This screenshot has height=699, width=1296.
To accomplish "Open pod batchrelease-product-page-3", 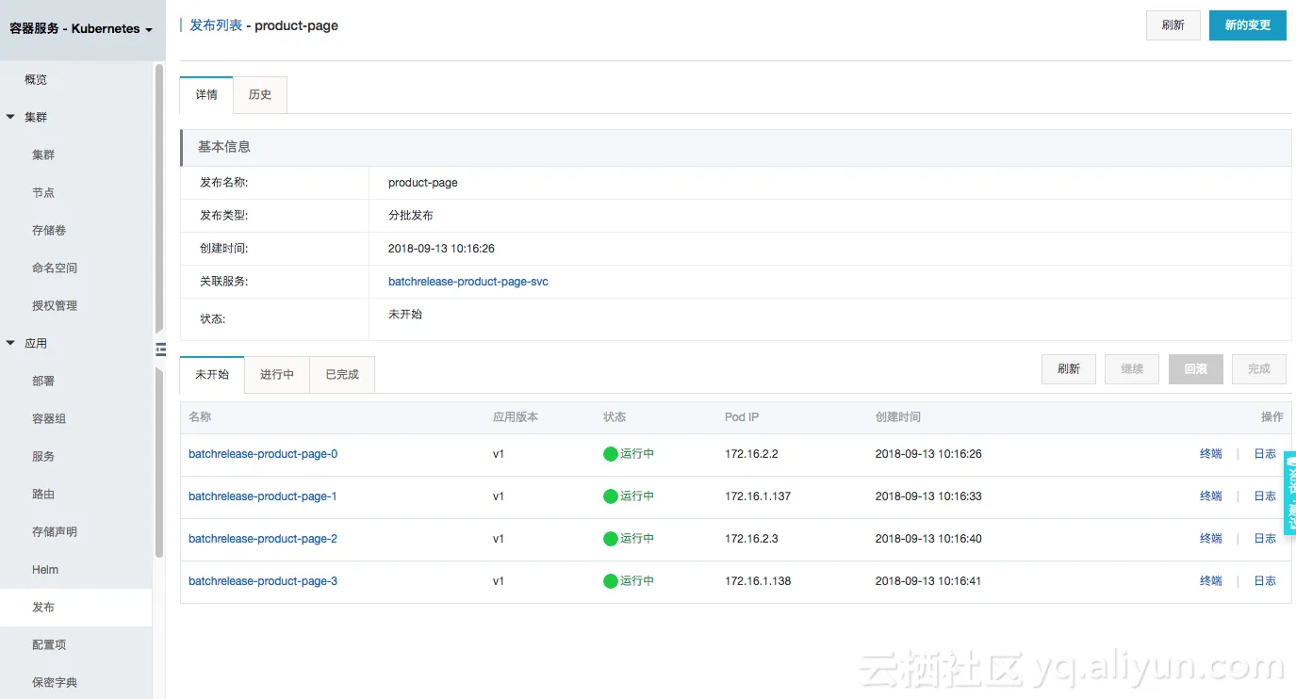I will click(x=263, y=581).
